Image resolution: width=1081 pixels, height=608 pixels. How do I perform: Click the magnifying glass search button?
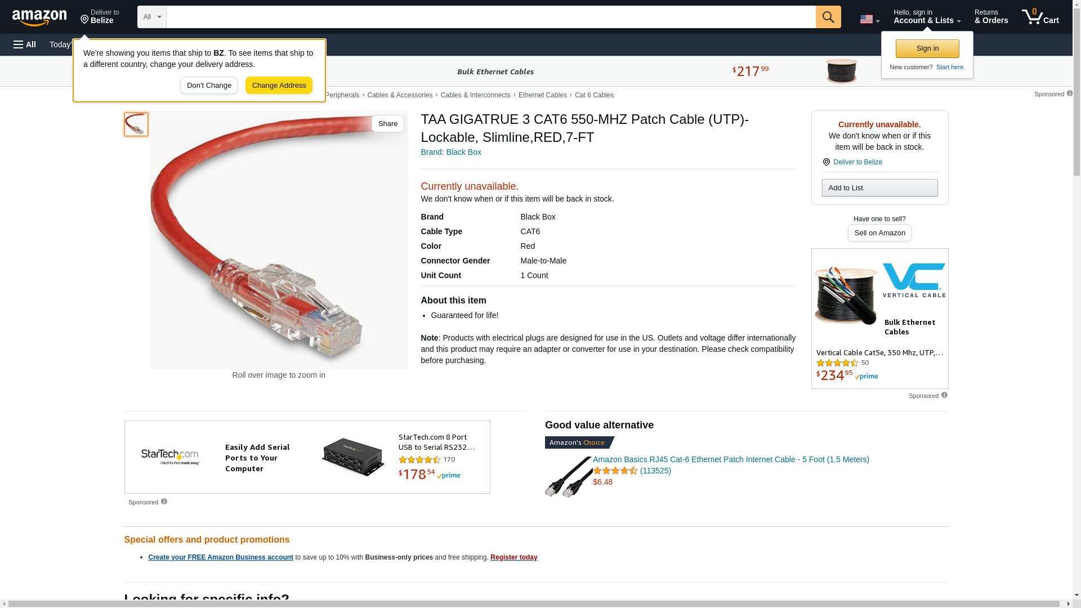(828, 17)
